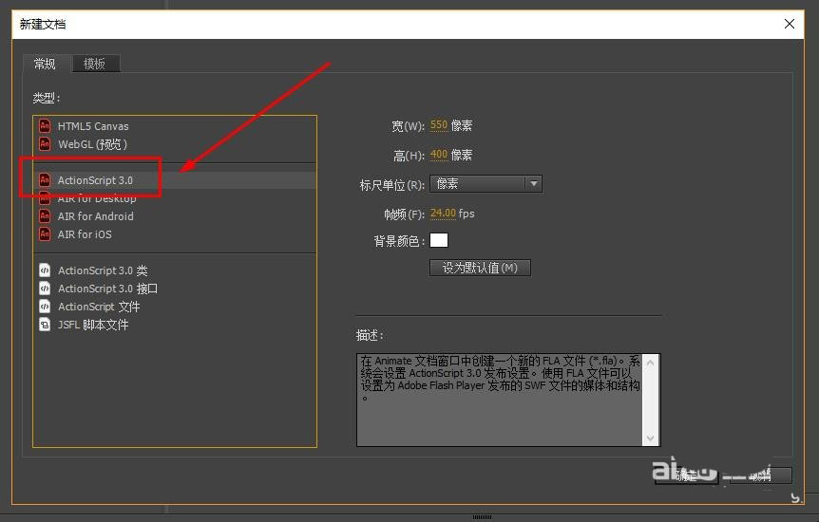Image resolution: width=819 pixels, height=522 pixels.
Task: Click the AIR for iOS icon
Action: click(45, 233)
